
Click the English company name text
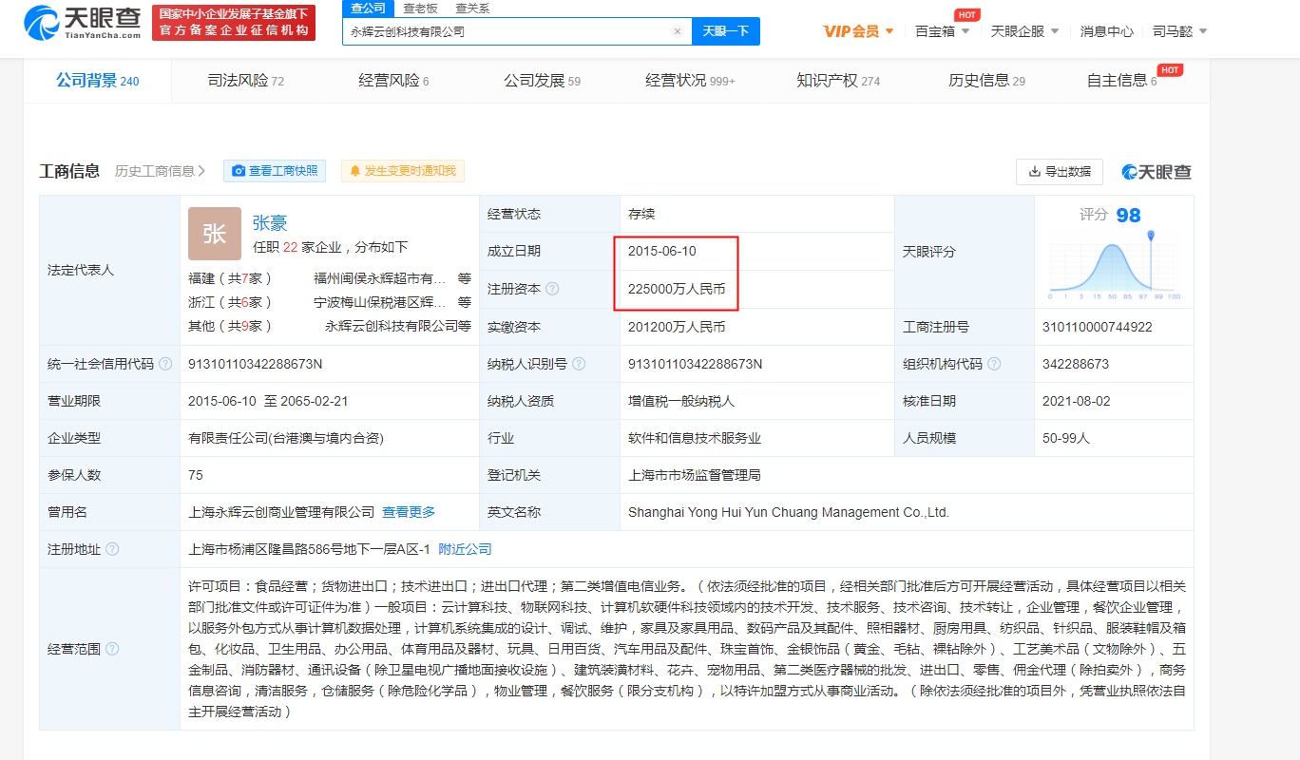(789, 512)
